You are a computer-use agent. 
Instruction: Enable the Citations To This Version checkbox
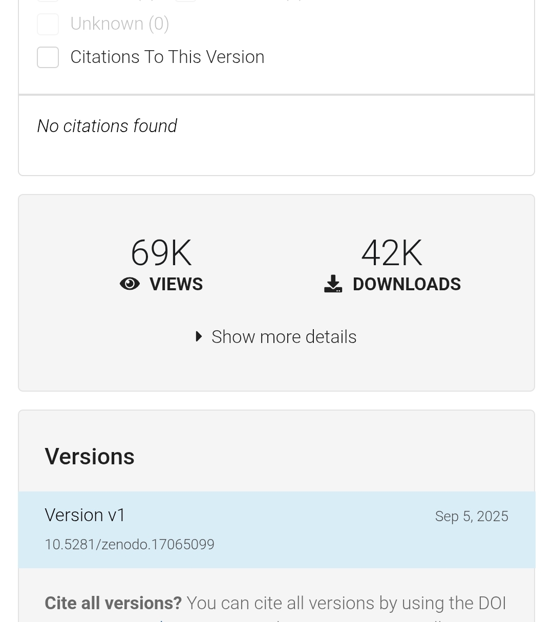(x=48, y=57)
